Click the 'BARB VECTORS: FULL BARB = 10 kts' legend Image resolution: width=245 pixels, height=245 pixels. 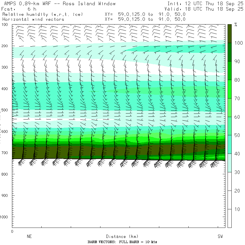tap(122, 242)
